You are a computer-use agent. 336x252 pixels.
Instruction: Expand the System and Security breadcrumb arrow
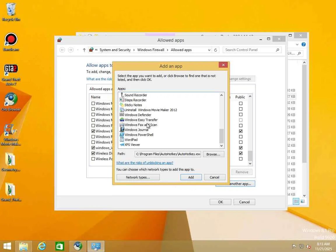[134, 50]
